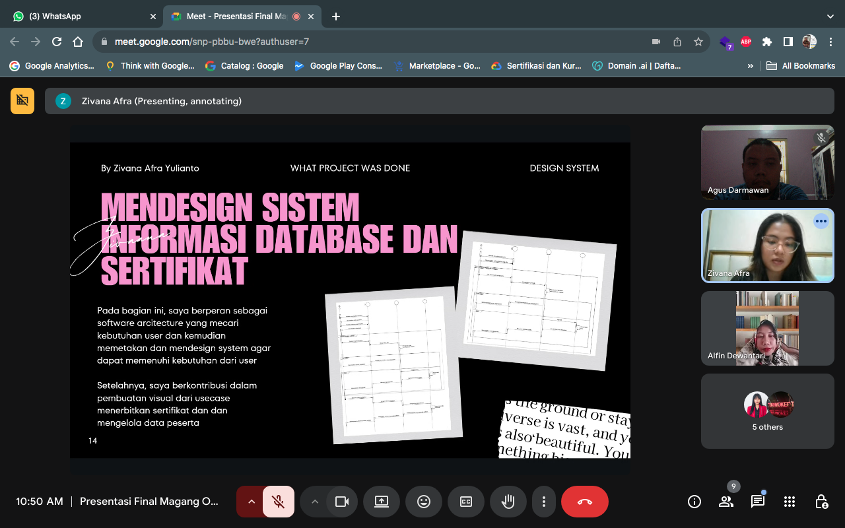Image resolution: width=845 pixels, height=528 pixels.
Task: Expand video settings arrow beside camera
Action: (x=315, y=502)
